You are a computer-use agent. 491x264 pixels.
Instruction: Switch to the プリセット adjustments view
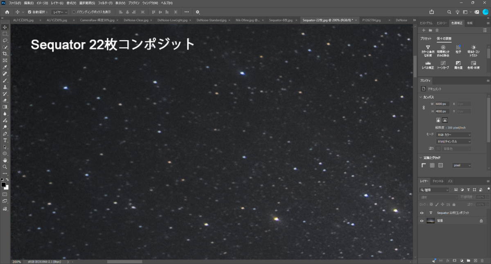coord(426,38)
